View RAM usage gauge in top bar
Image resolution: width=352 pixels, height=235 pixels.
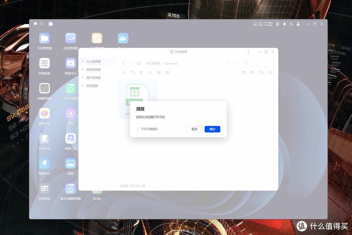tap(260, 24)
